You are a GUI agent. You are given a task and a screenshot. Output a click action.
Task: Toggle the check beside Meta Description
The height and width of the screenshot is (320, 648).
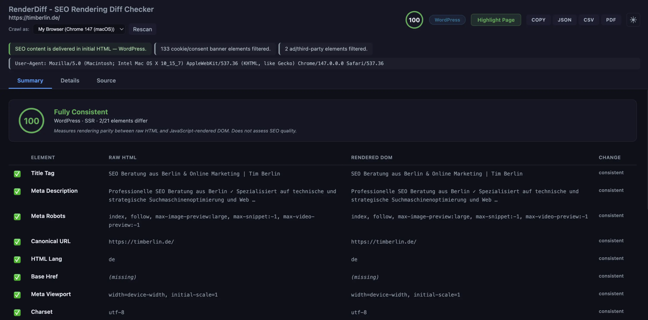coord(17,192)
